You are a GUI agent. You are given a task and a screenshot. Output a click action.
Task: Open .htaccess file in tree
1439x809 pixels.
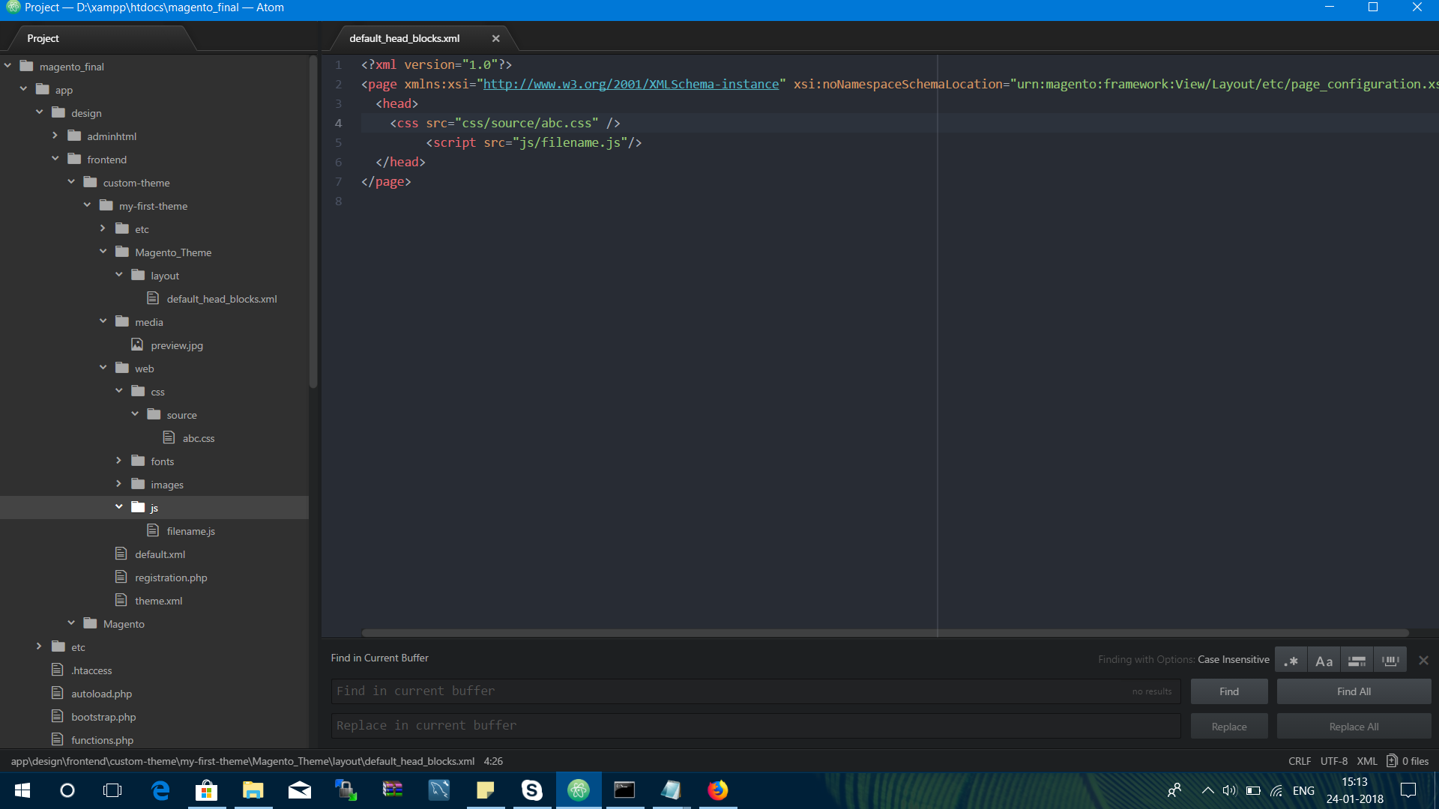click(91, 670)
